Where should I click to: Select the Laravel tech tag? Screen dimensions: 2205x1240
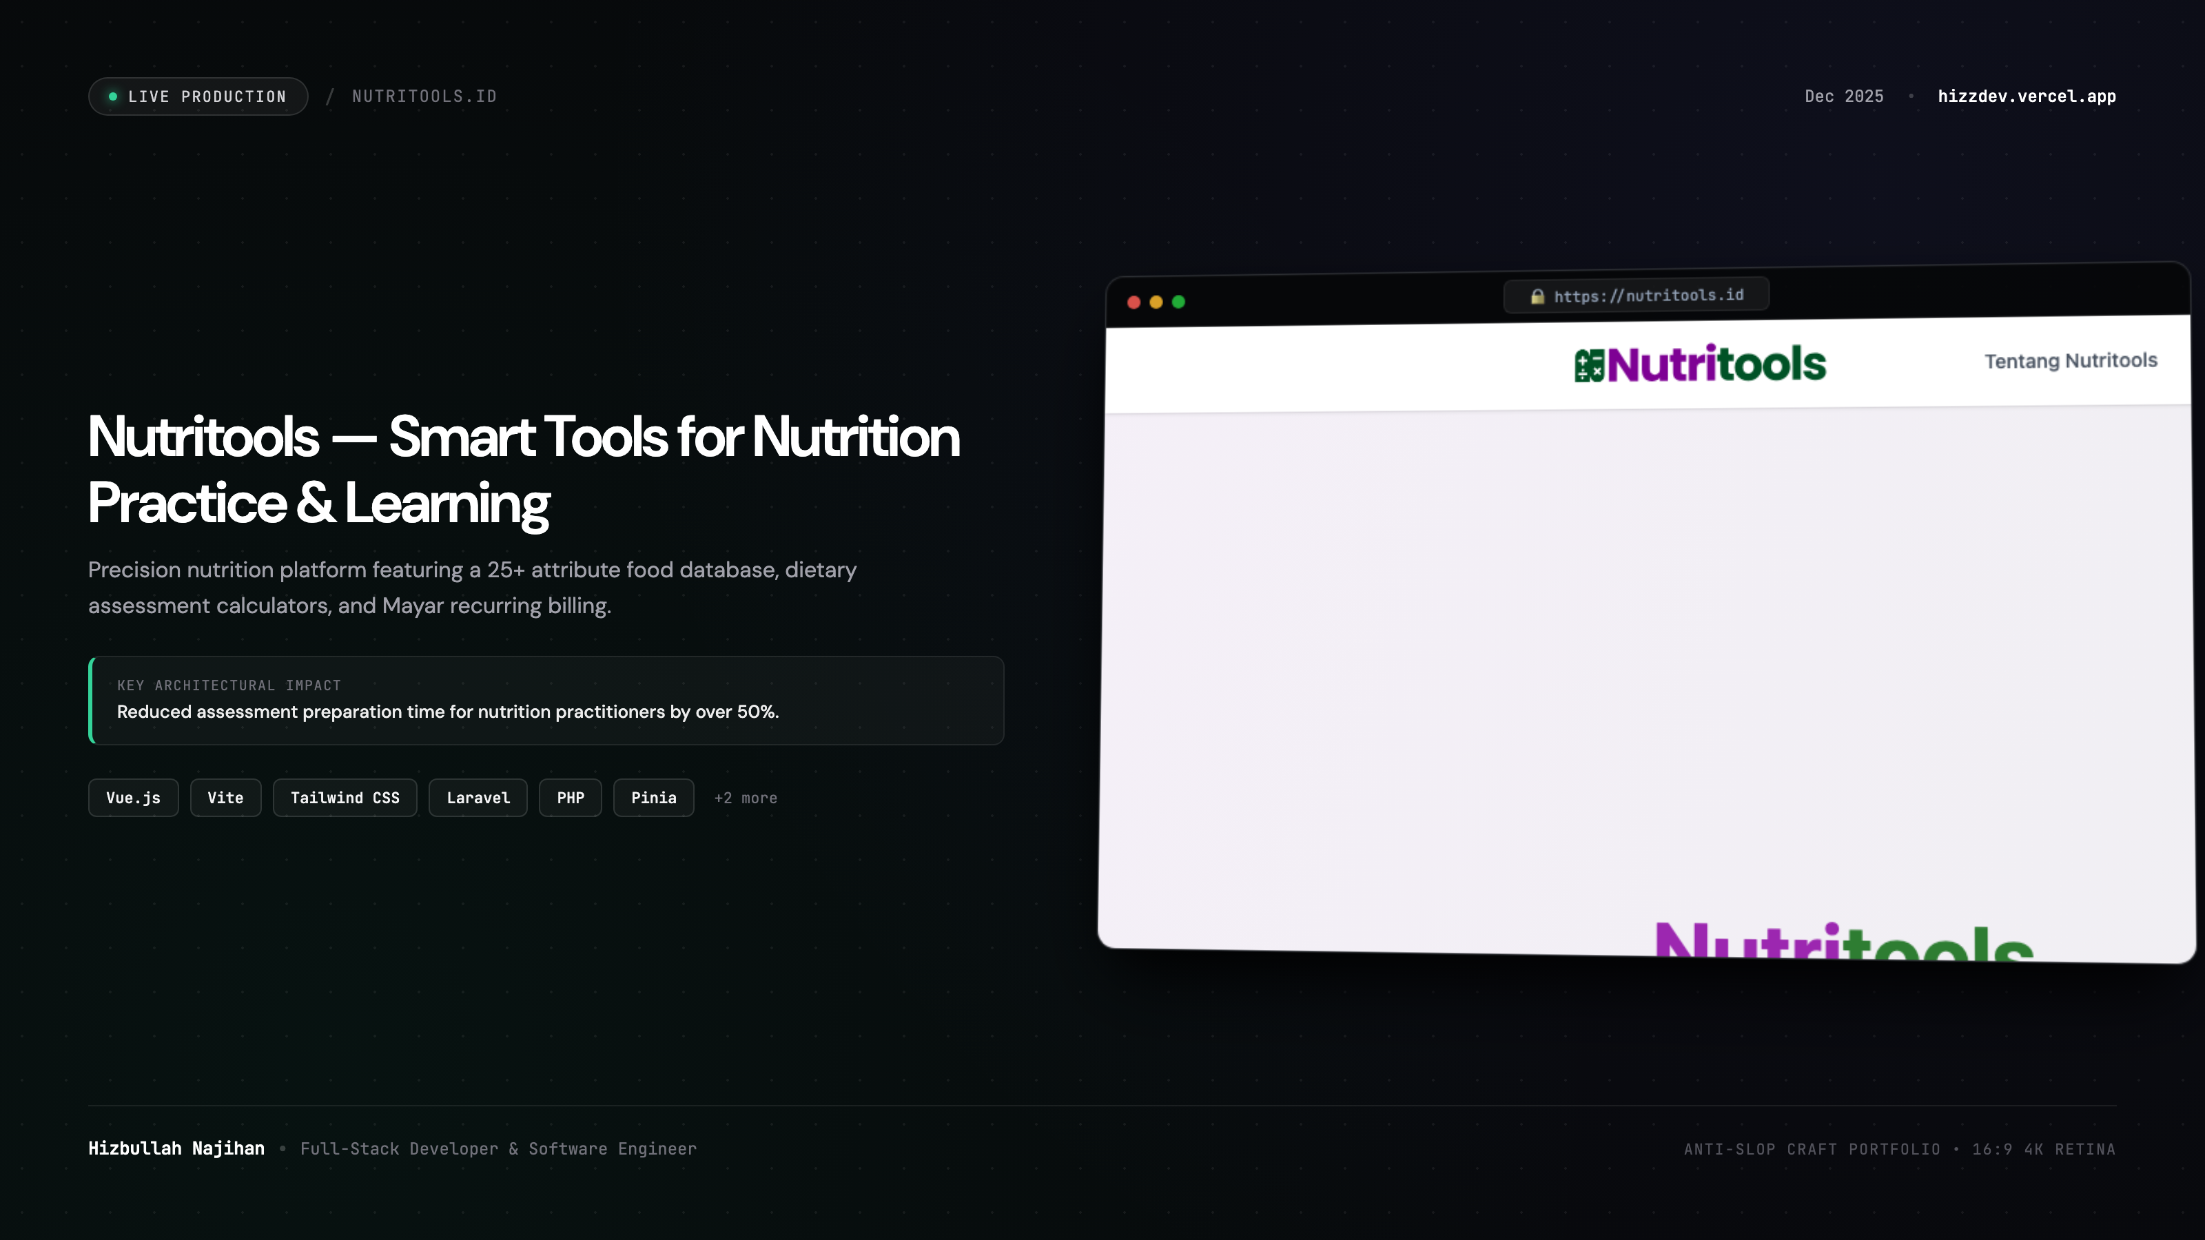click(x=478, y=798)
